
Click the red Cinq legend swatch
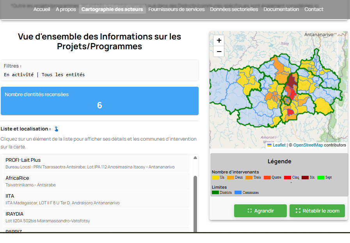(288, 177)
